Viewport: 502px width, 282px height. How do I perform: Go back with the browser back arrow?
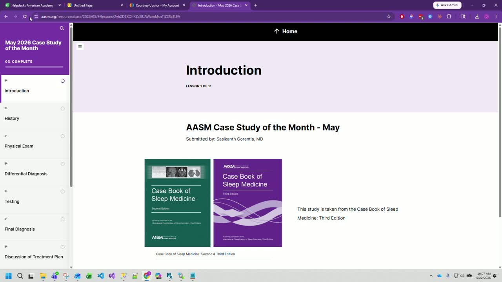(6, 16)
